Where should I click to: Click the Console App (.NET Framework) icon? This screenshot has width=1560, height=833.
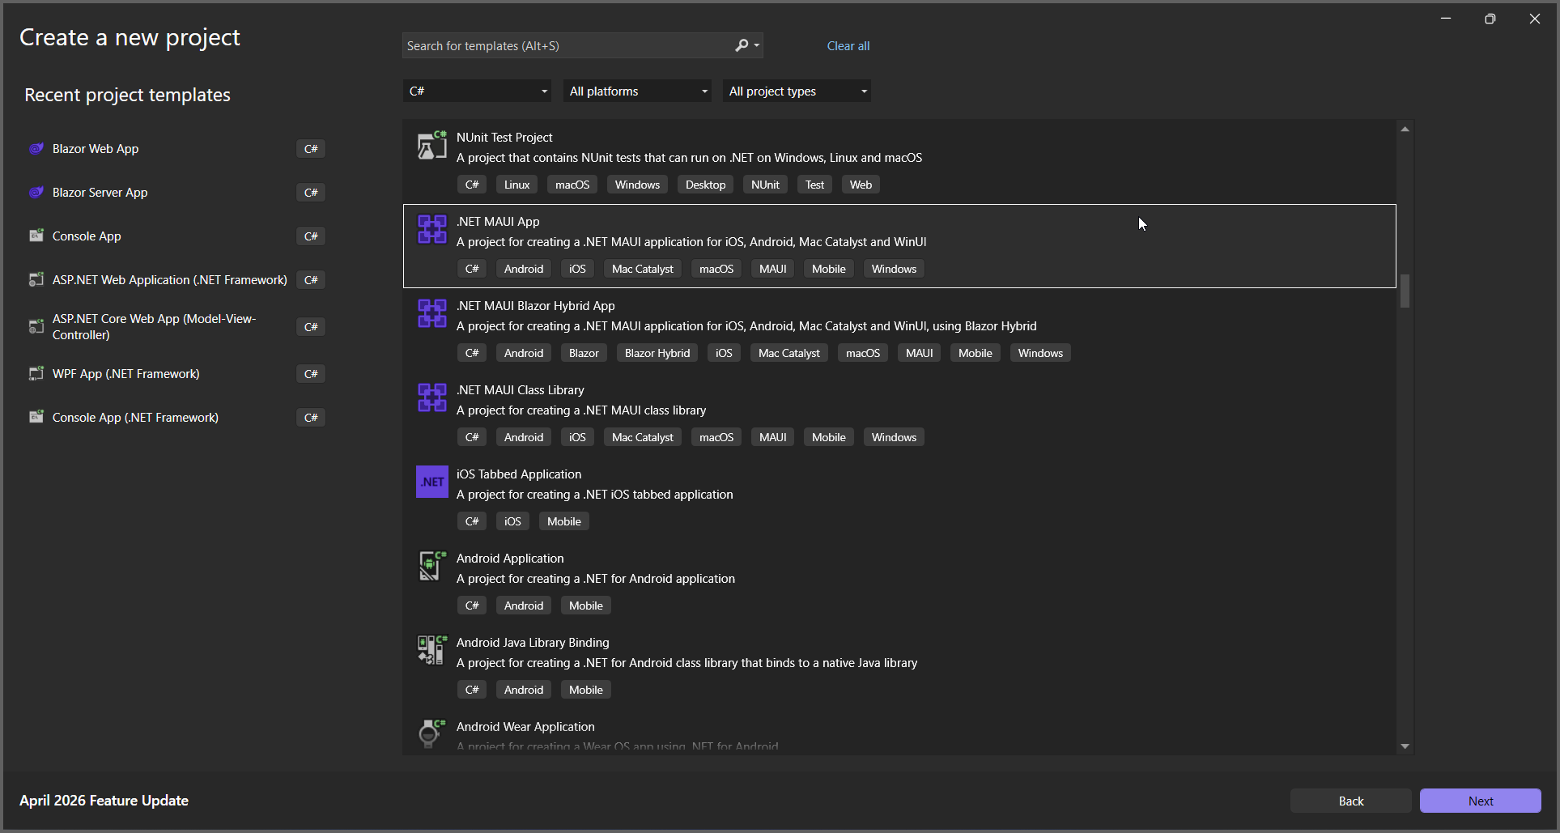[36, 418]
